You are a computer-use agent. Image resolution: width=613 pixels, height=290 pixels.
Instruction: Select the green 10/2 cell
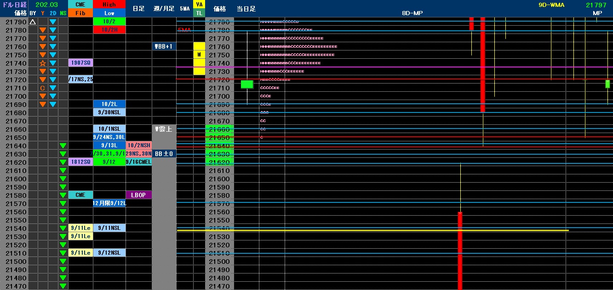pyautogui.click(x=109, y=22)
